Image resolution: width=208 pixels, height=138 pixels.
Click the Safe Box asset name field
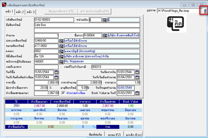(87, 25)
